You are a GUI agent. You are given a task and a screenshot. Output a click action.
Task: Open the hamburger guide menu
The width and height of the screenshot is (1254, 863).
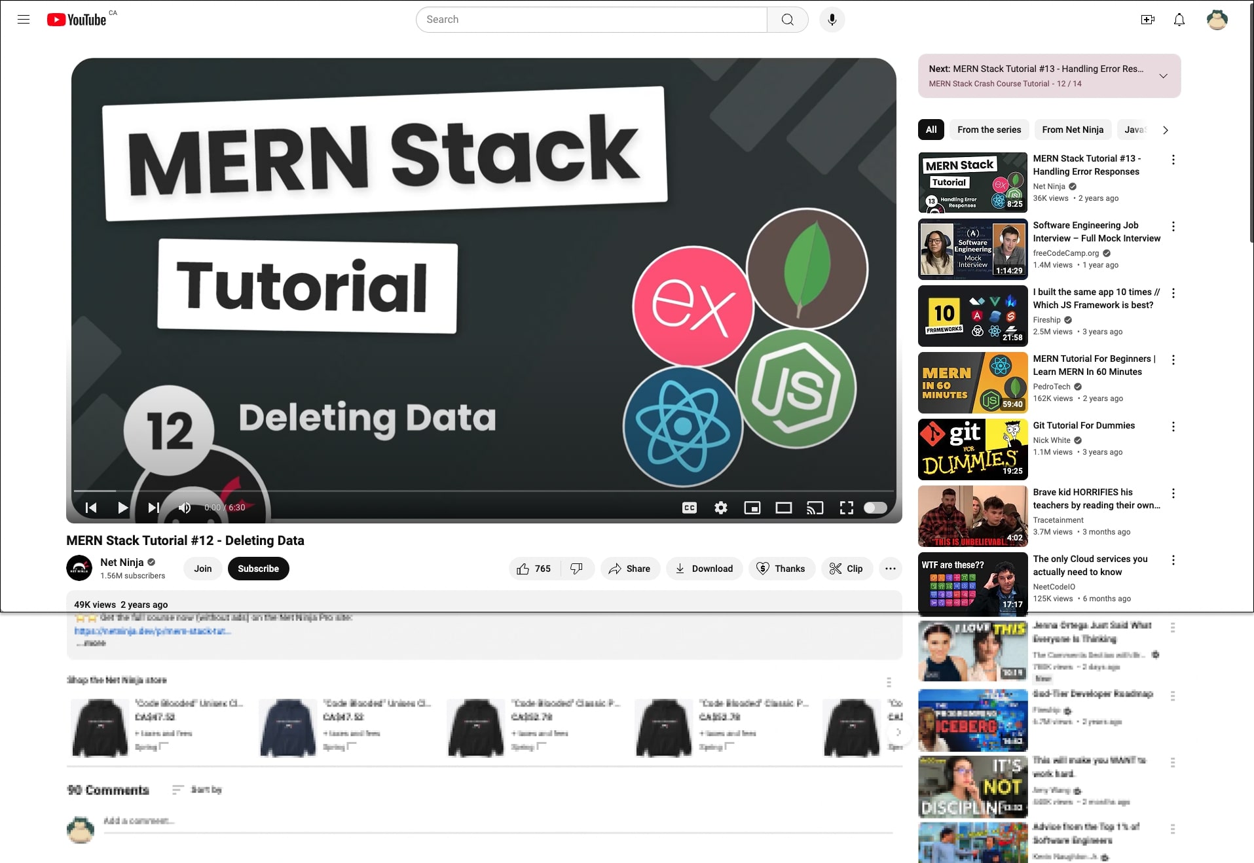[x=24, y=20]
